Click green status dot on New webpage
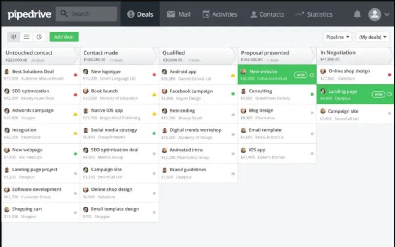 [x=75, y=153]
